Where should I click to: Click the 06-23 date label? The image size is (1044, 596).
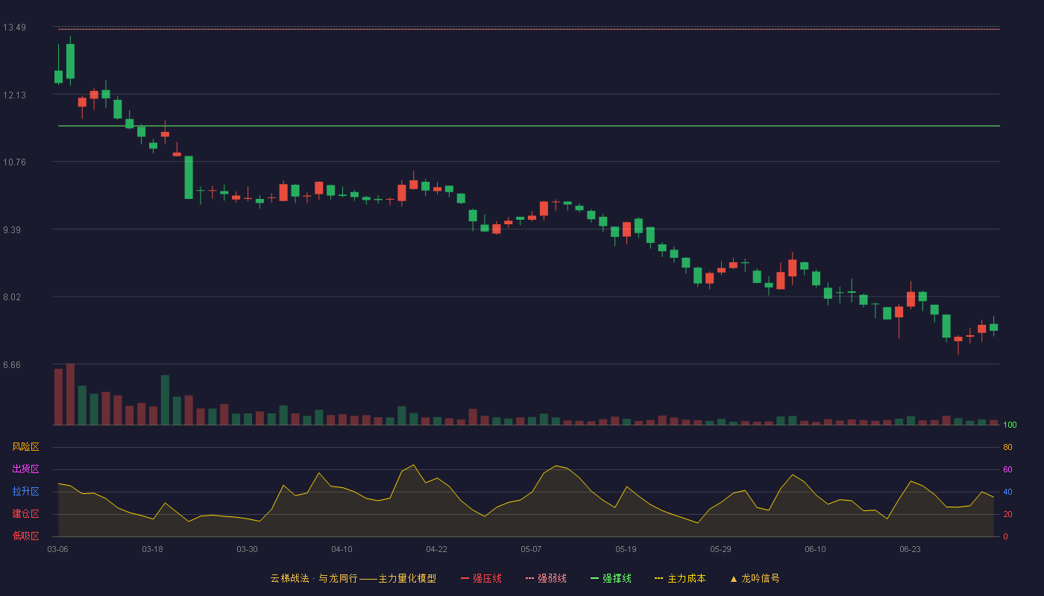click(910, 549)
